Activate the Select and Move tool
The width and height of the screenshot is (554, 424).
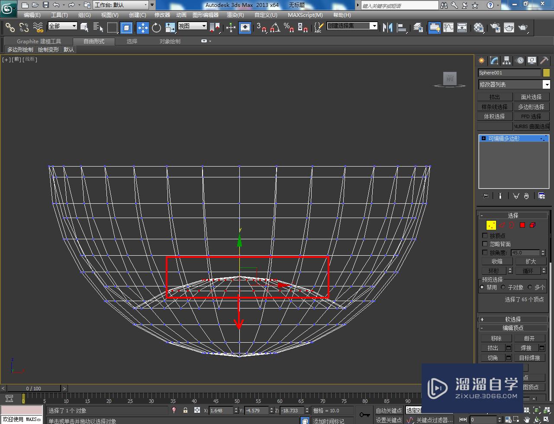[143, 28]
